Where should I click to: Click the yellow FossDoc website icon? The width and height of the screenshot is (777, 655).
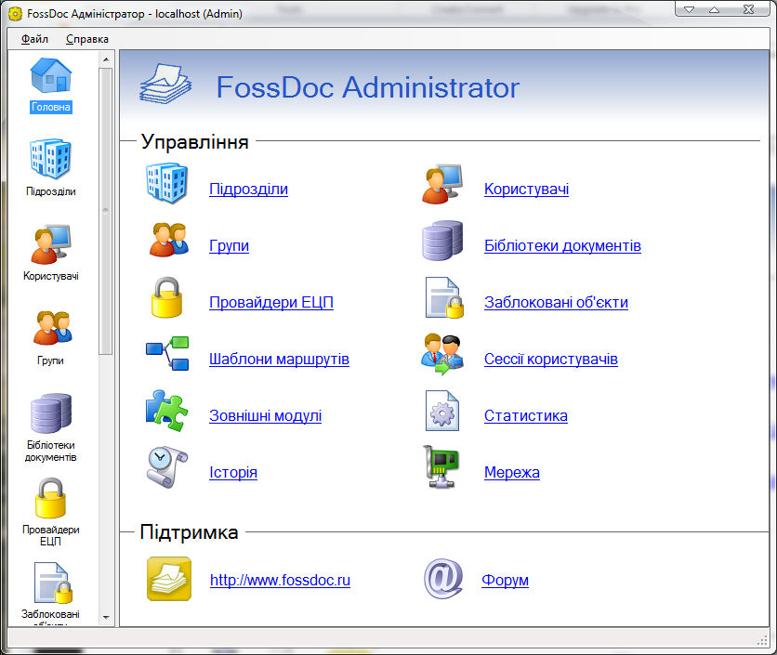tap(169, 579)
